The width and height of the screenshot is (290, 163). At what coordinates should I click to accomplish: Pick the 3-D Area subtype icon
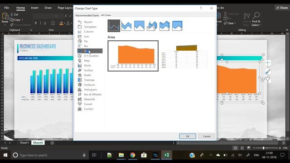(x=152, y=26)
